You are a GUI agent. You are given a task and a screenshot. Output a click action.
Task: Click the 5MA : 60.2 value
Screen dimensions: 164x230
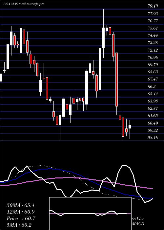[x=19, y=225]
